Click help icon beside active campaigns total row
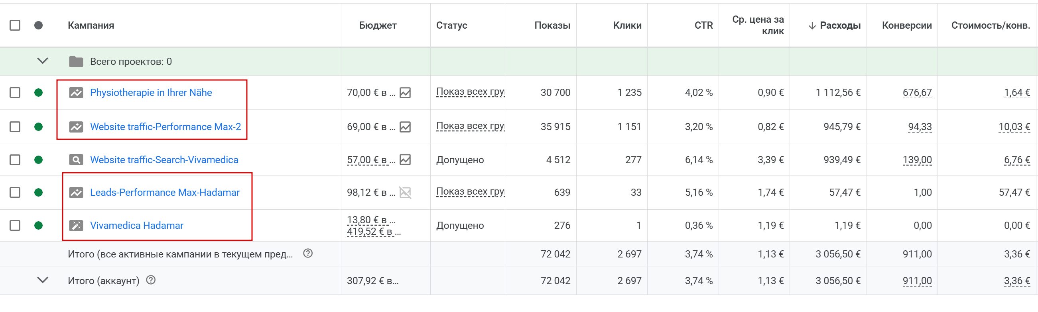This screenshot has width=1038, height=312. click(x=308, y=254)
